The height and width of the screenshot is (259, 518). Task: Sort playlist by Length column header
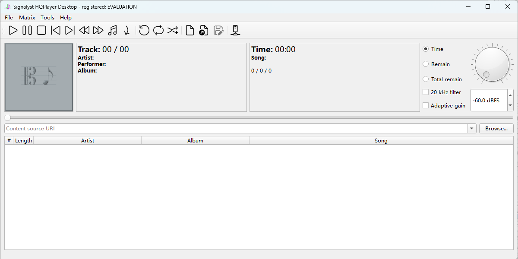pyautogui.click(x=23, y=141)
